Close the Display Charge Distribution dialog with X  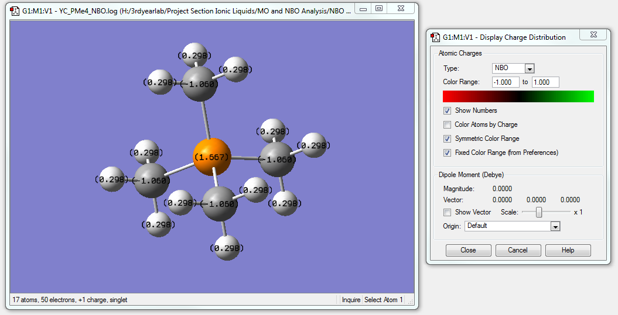click(593, 35)
